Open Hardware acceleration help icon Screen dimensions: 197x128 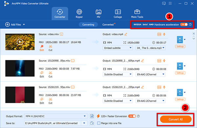[x=190, y=24]
